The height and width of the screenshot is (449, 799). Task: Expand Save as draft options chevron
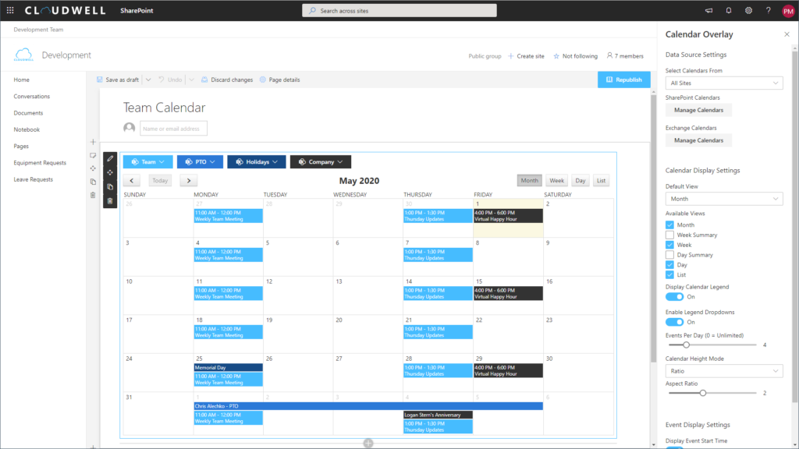point(148,80)
